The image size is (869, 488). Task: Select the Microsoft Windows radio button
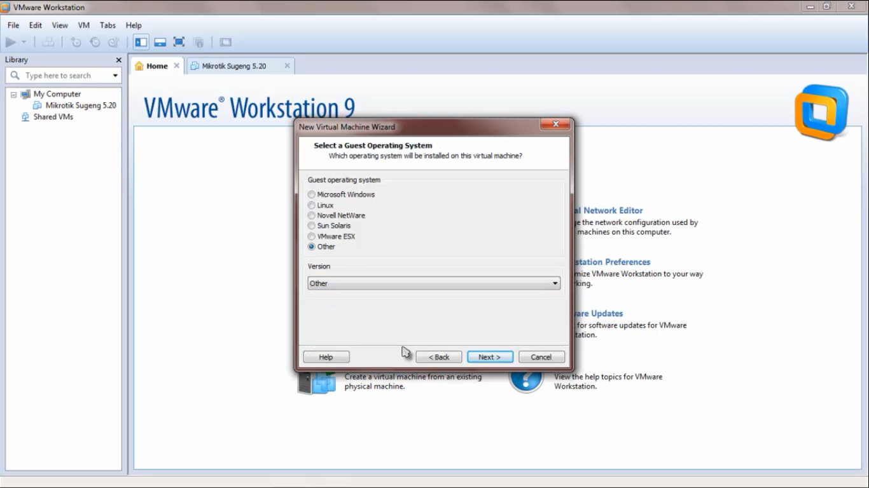tap(312, 194)
